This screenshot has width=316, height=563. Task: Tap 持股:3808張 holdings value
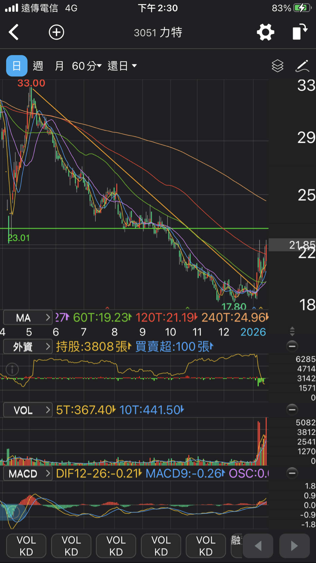point(93,347)
